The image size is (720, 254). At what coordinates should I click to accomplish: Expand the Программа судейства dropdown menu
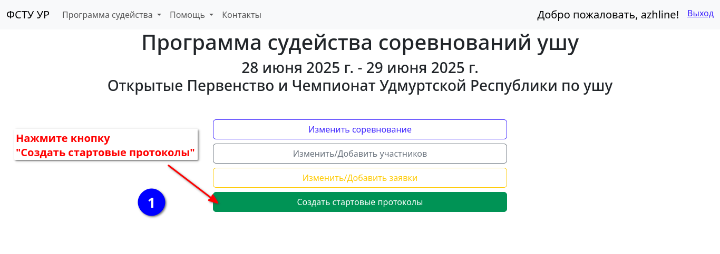(111, 15)
